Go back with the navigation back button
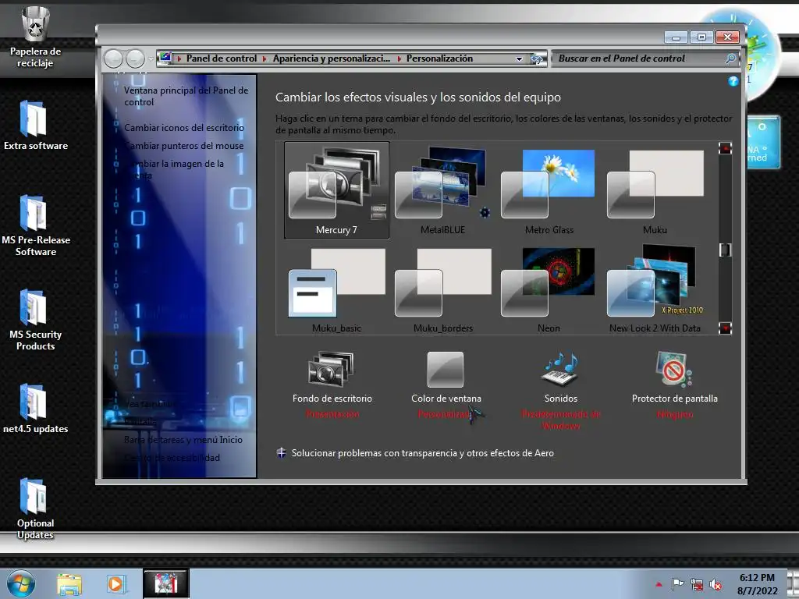This screenshot has width=799, height=599. tap(113, 59)
